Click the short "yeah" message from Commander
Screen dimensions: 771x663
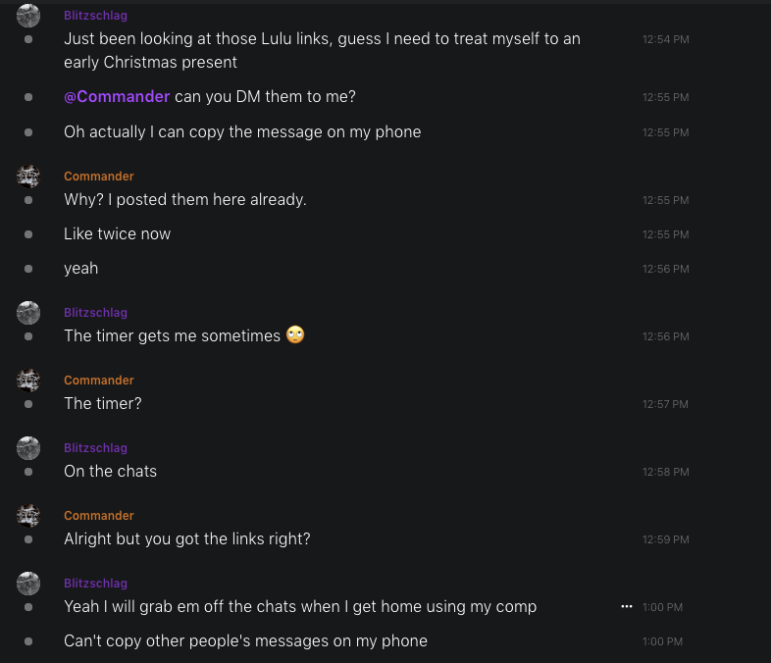[80, 268]
